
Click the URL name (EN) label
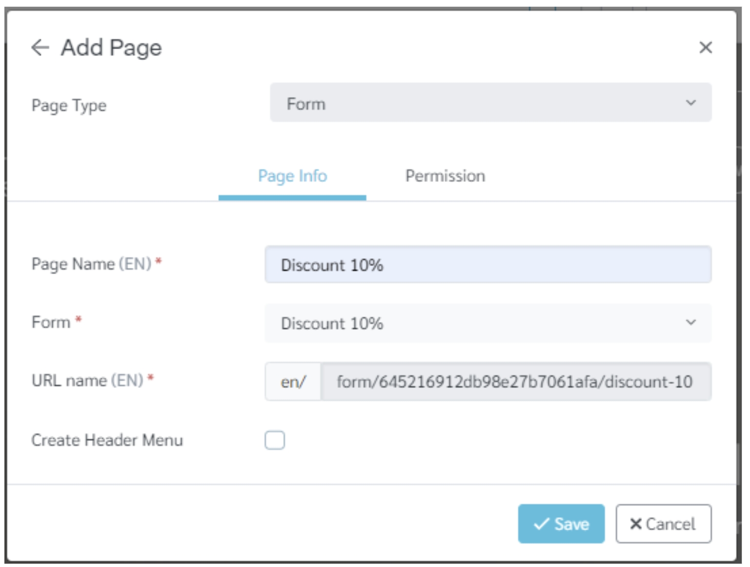tap(87, 381)
